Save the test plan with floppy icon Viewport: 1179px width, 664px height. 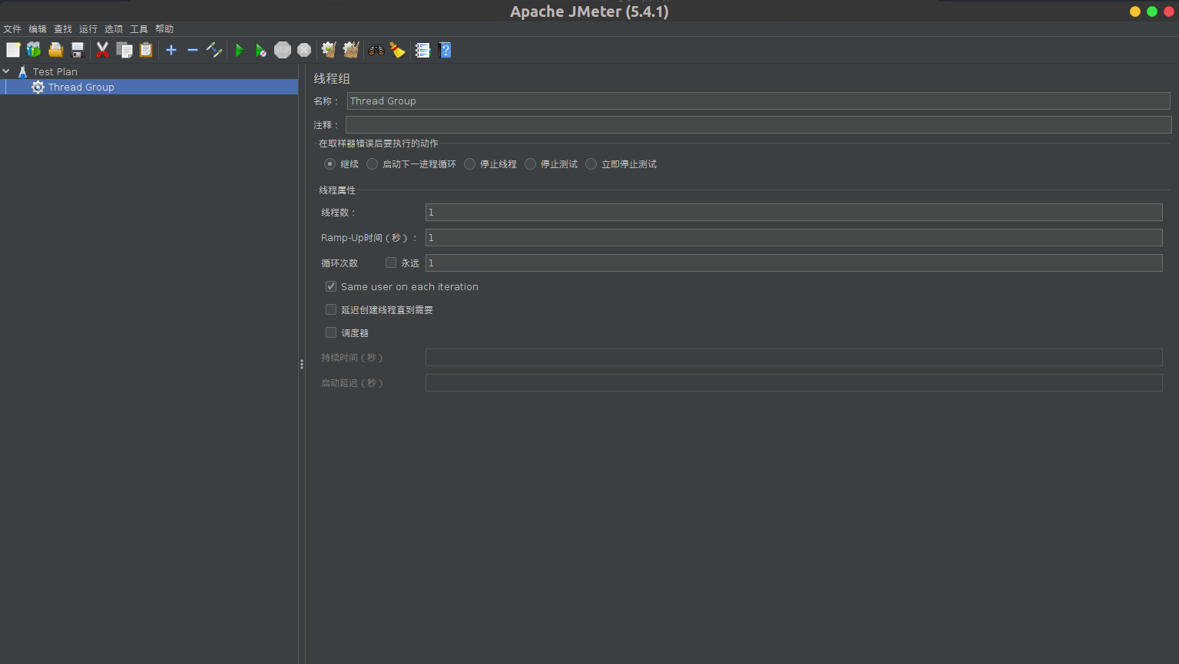(78, 50)
